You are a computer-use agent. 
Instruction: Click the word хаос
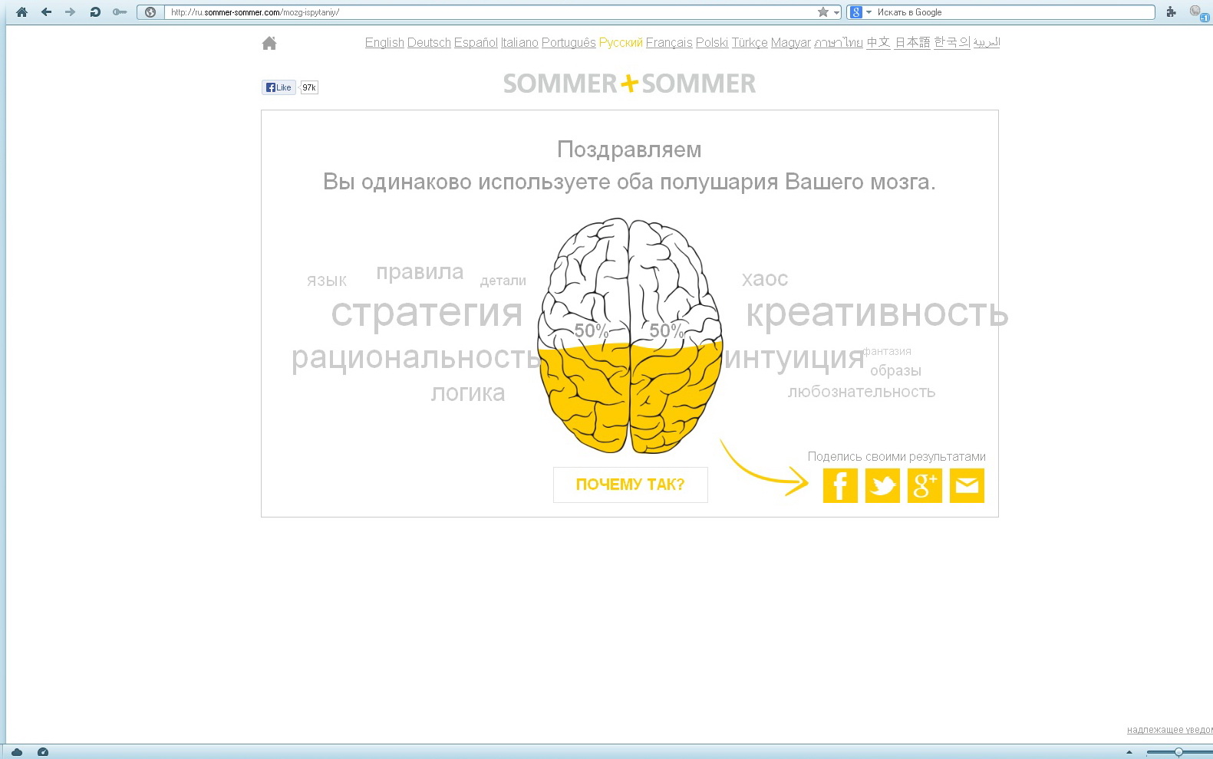(765, 279)
